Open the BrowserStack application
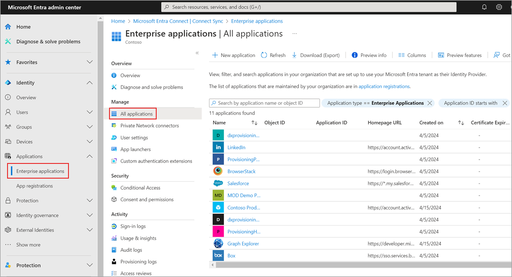 241,171
